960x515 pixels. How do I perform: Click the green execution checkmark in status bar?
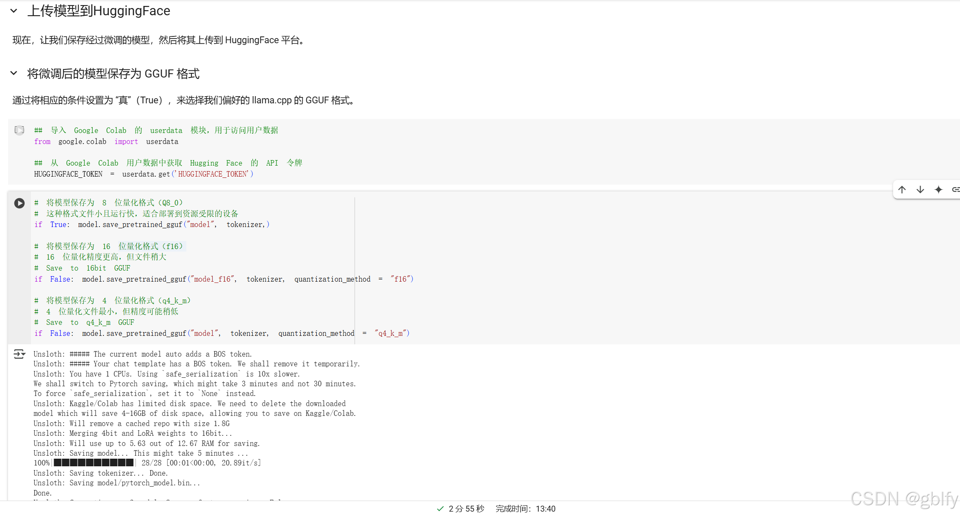tap(440, 509)
